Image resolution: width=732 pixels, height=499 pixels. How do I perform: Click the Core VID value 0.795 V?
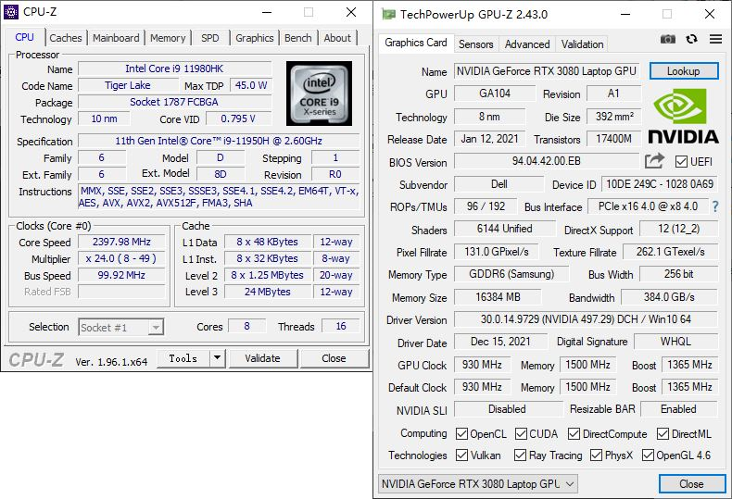[x=238, y=119]
